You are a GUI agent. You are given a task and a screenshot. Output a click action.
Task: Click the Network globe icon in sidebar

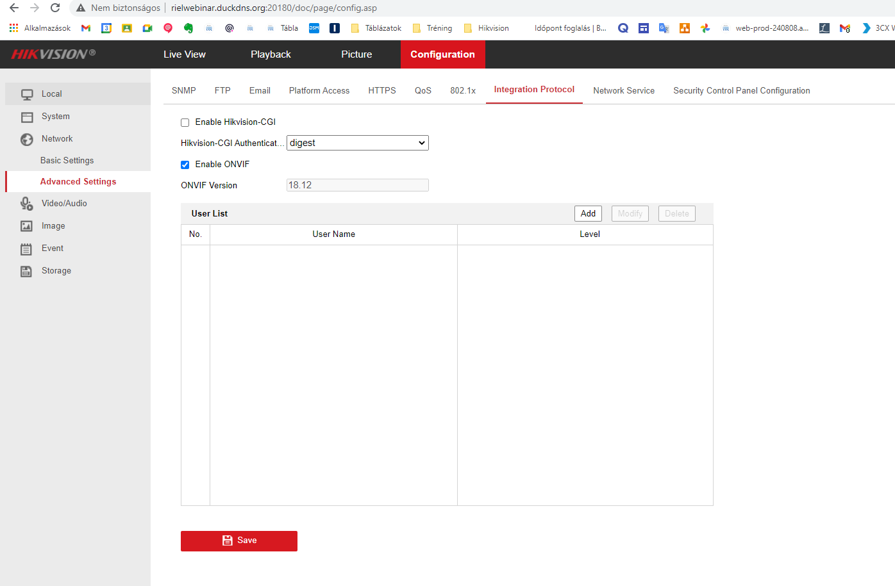point(27,139)
